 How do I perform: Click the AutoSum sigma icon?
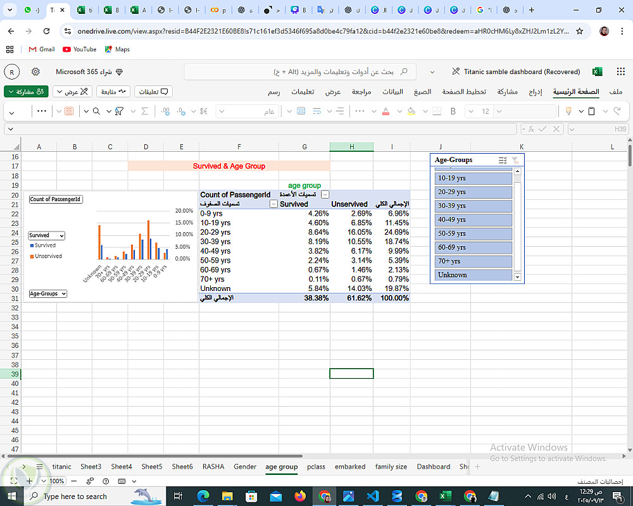click(145, 111)
